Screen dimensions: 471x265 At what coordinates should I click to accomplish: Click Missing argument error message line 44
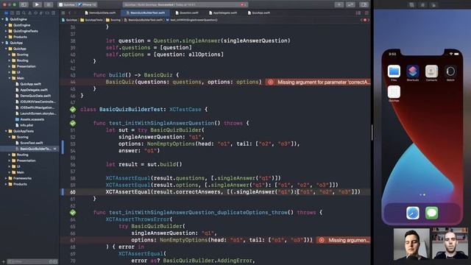point(324,82)
